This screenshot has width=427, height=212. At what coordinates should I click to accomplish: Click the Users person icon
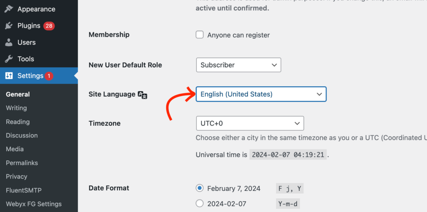[x=9, y=42]
